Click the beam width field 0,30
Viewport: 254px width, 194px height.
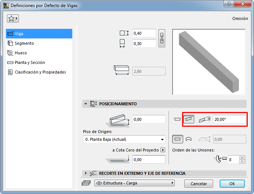tap(144, 44)
